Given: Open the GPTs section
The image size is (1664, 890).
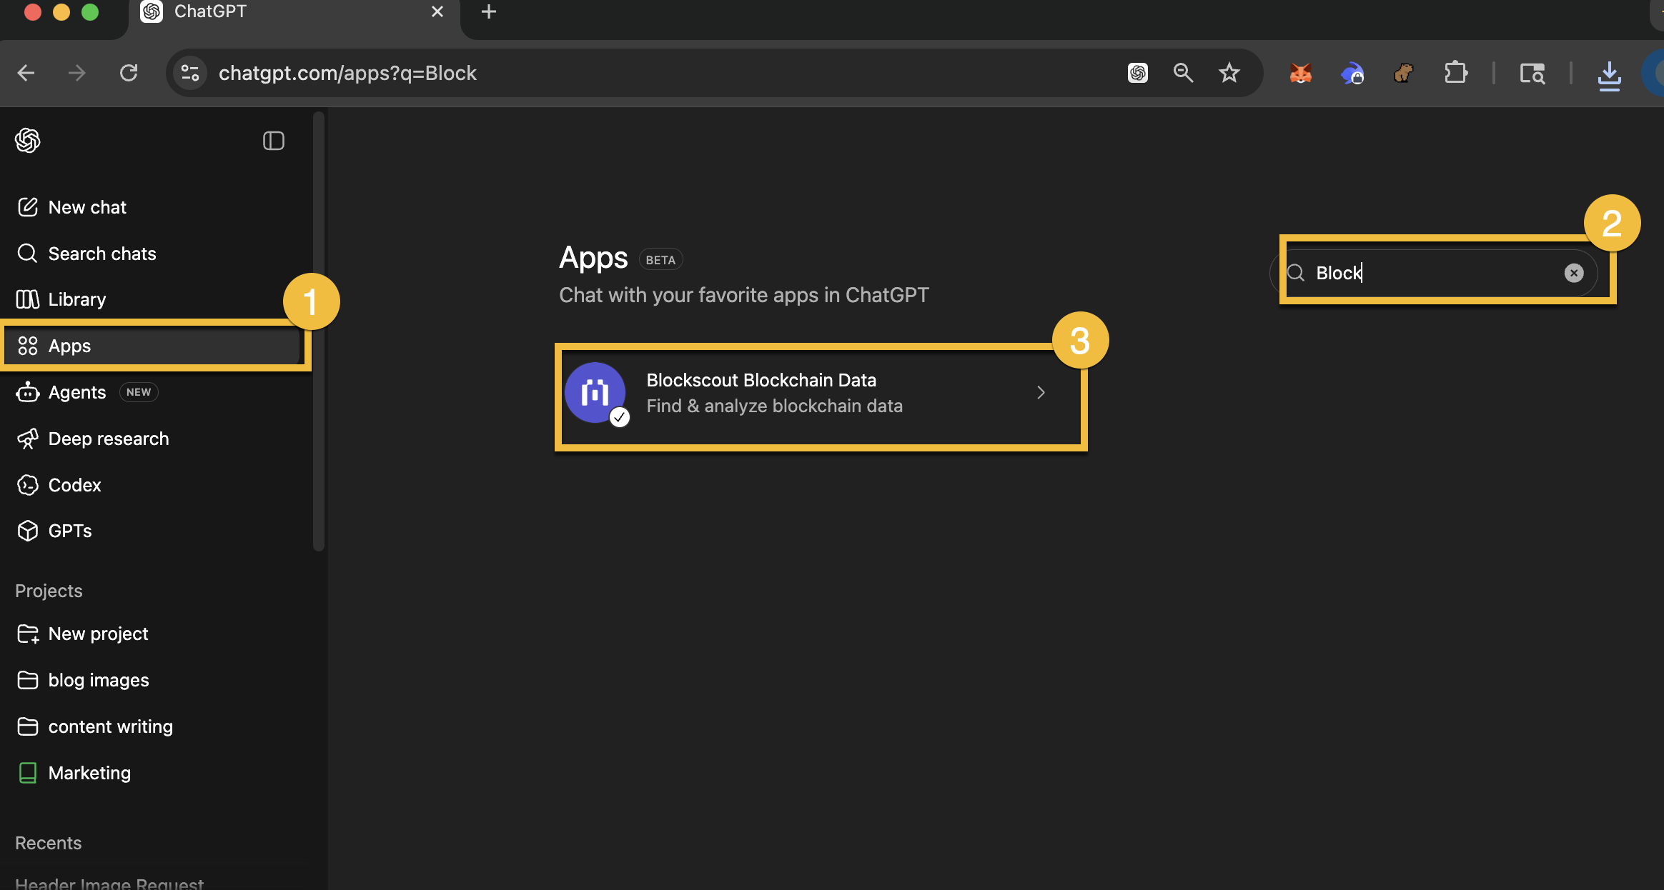Looking at the screenshot, I should coord(69,531).
